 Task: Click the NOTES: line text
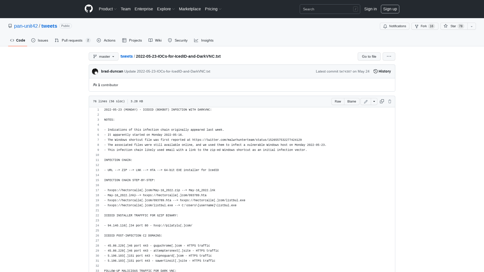pos(109,120)
